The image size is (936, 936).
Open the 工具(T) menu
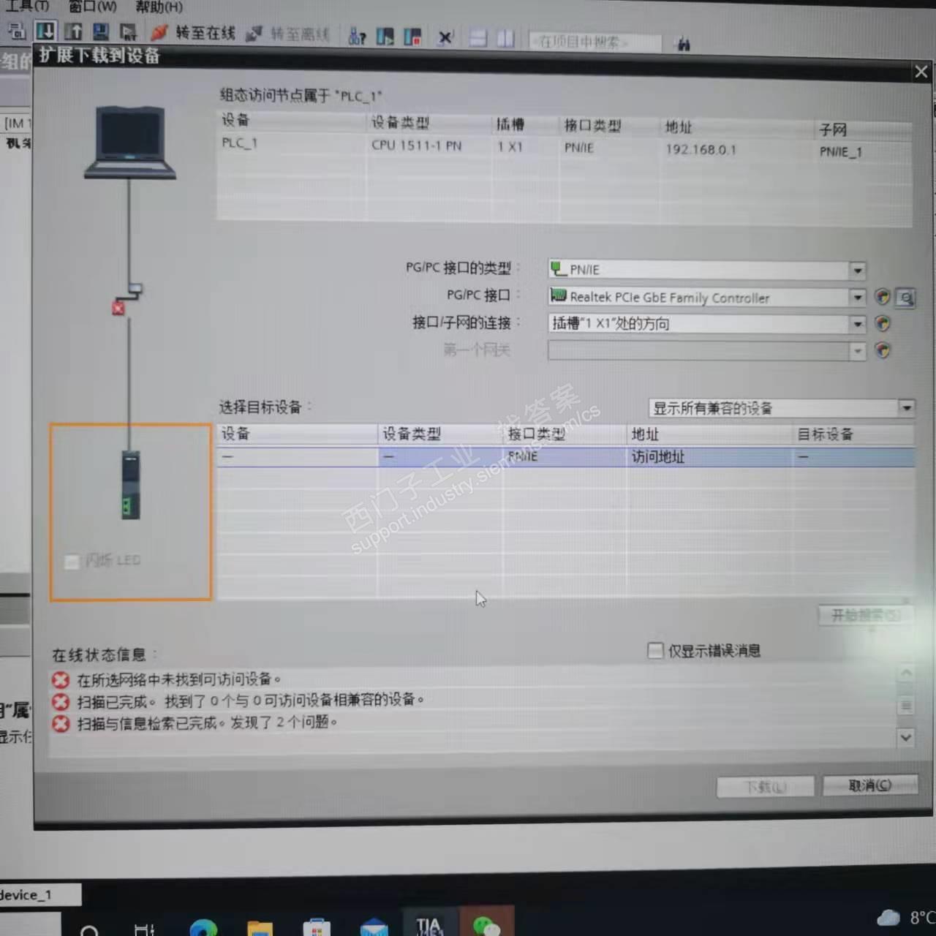pos(27,6)
